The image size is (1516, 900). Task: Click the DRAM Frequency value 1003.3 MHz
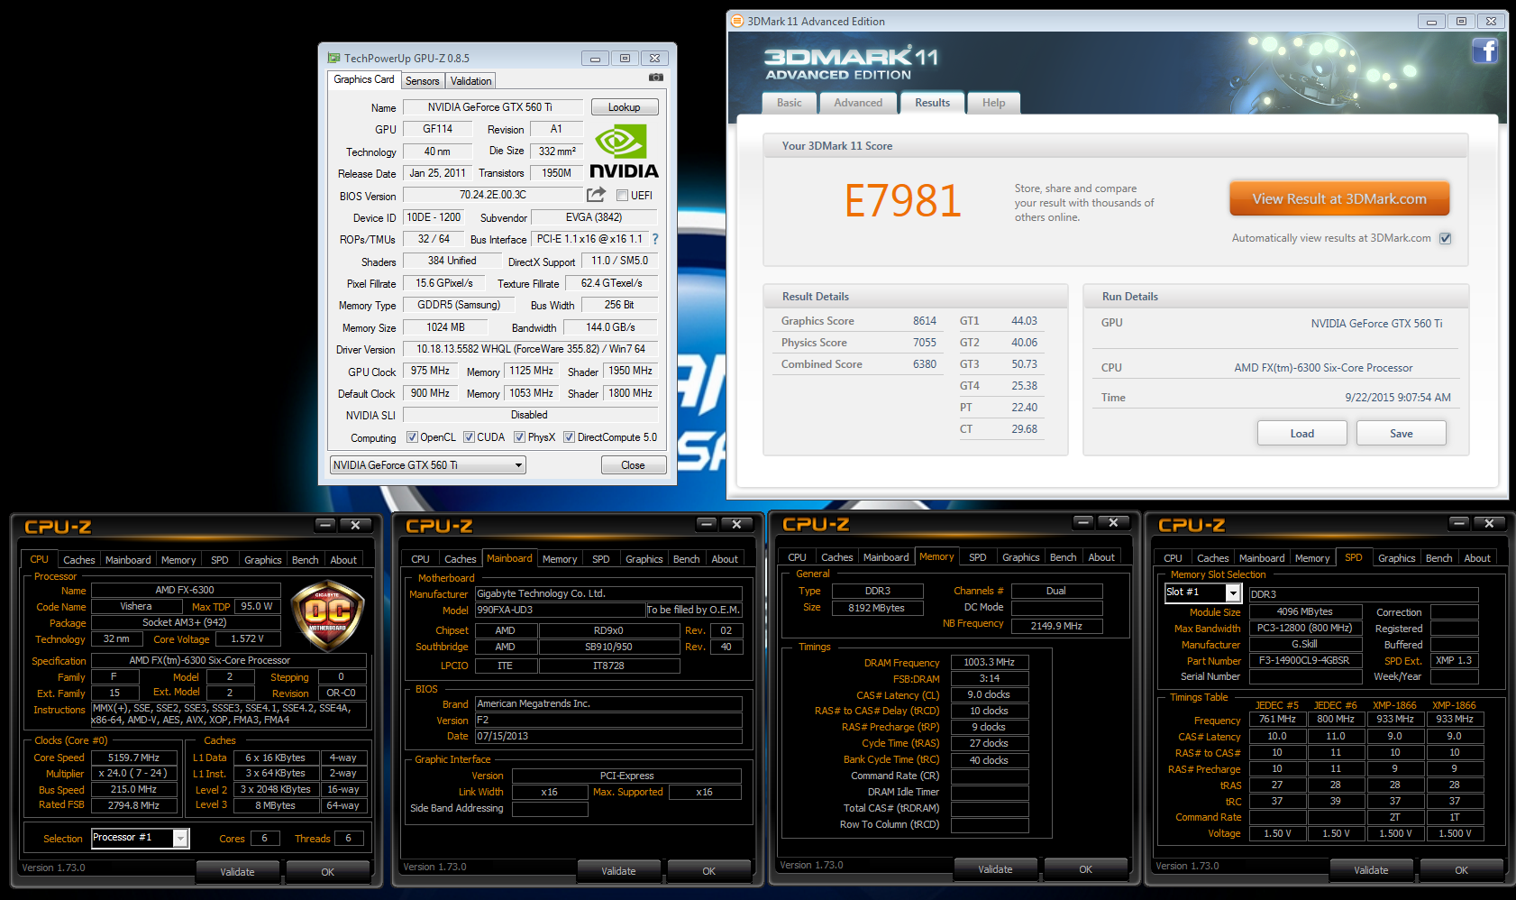tap(990, 662)
